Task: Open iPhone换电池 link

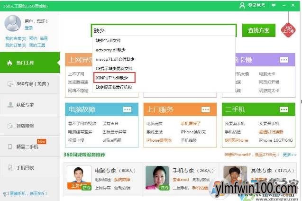Action: [159, 140]
